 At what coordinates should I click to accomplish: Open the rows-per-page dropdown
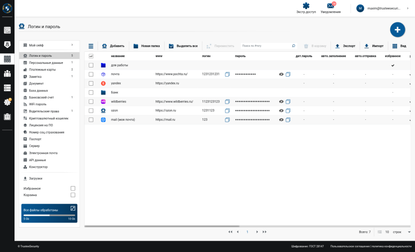(x=409, y=232)
